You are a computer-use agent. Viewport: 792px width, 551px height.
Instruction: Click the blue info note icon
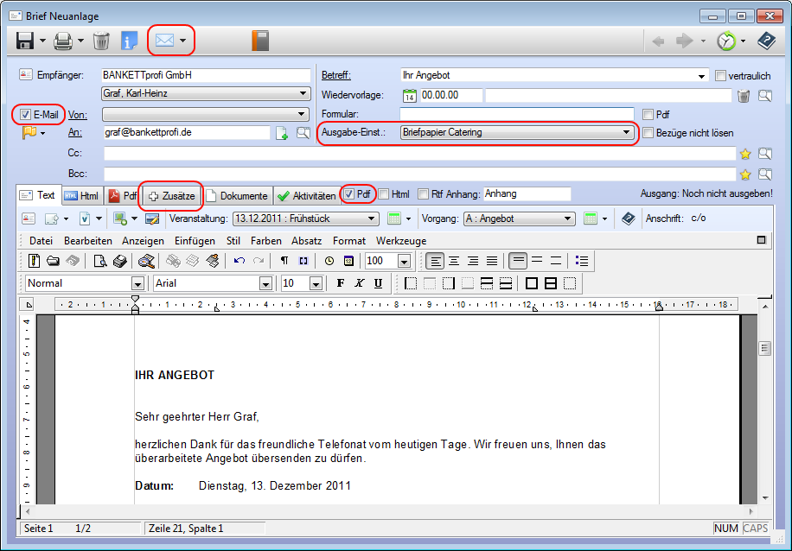130,41
